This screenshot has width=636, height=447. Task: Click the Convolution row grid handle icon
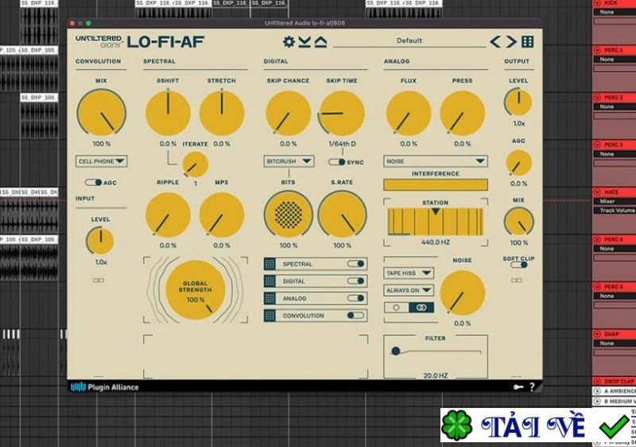pos(270,316)
